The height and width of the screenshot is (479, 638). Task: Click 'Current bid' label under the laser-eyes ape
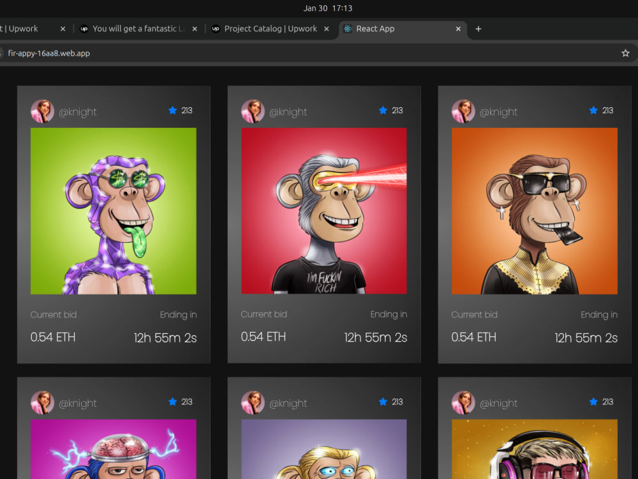[x=263, y=314]
